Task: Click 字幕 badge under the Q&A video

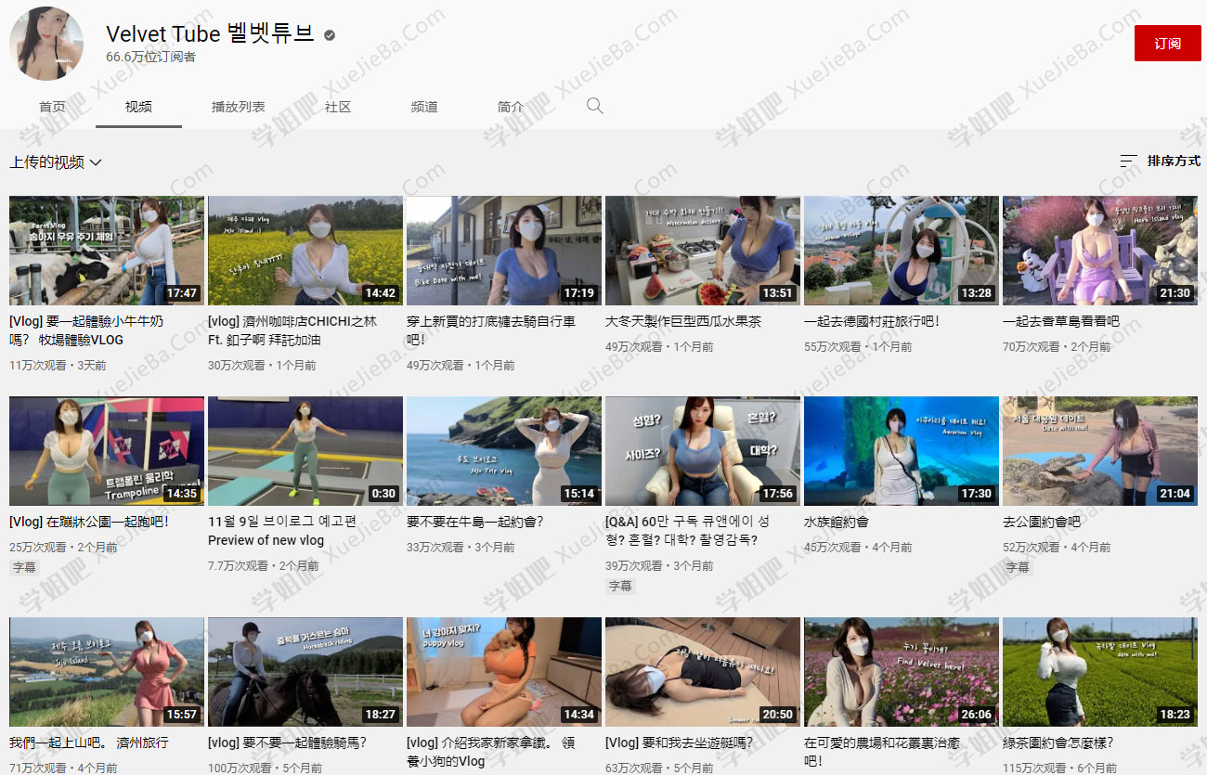Action: coord(620,586)
